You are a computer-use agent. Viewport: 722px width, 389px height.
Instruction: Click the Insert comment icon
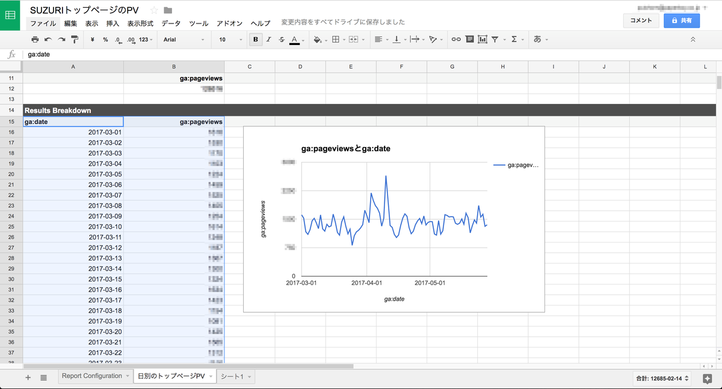tap(469, 40)
